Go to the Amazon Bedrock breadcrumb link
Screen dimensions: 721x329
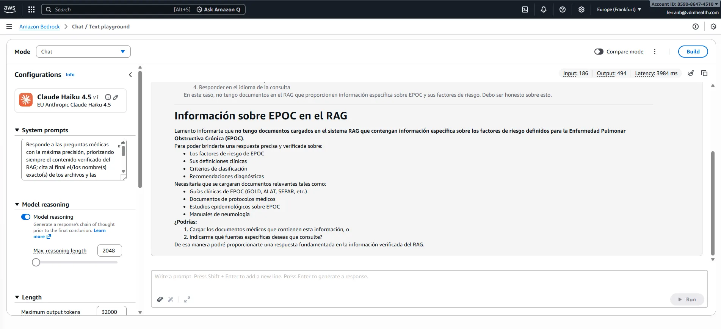39,27
